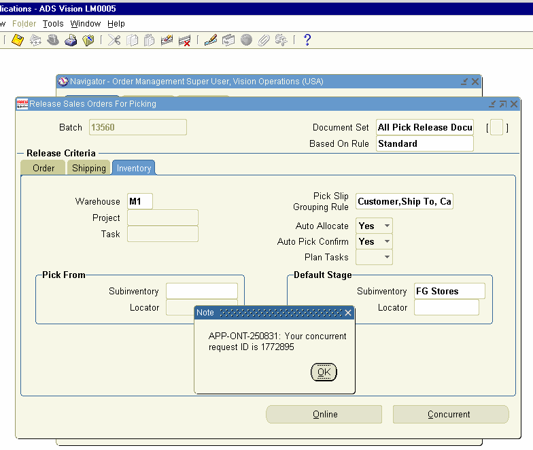Open the Help menu

click(x=116, y=24)
